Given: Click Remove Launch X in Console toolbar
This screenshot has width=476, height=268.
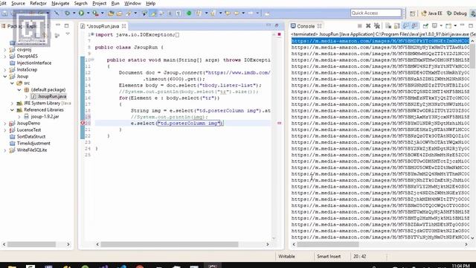Looking at the screenshot, I should (x=368, y=26).
